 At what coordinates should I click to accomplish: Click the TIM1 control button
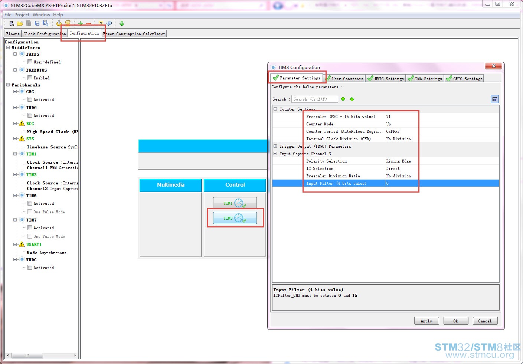(235, 203)
